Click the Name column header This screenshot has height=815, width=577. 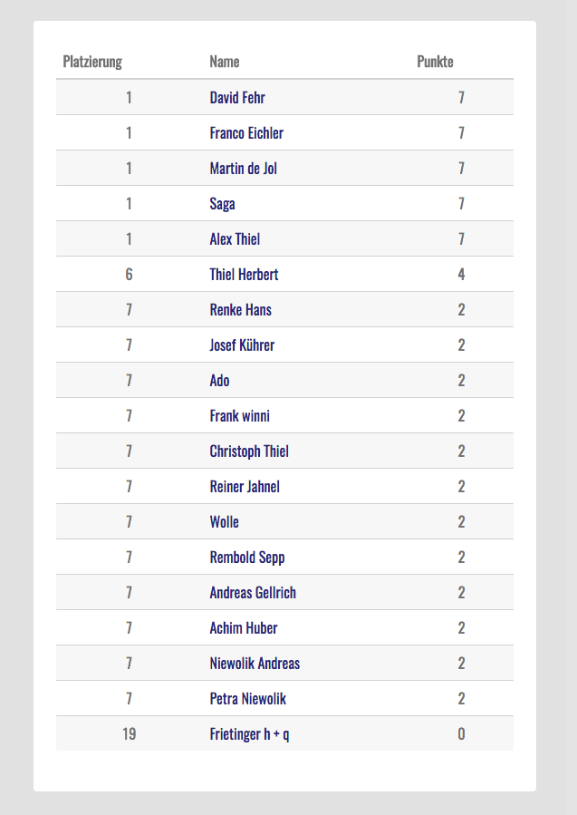tap(225, 62)
